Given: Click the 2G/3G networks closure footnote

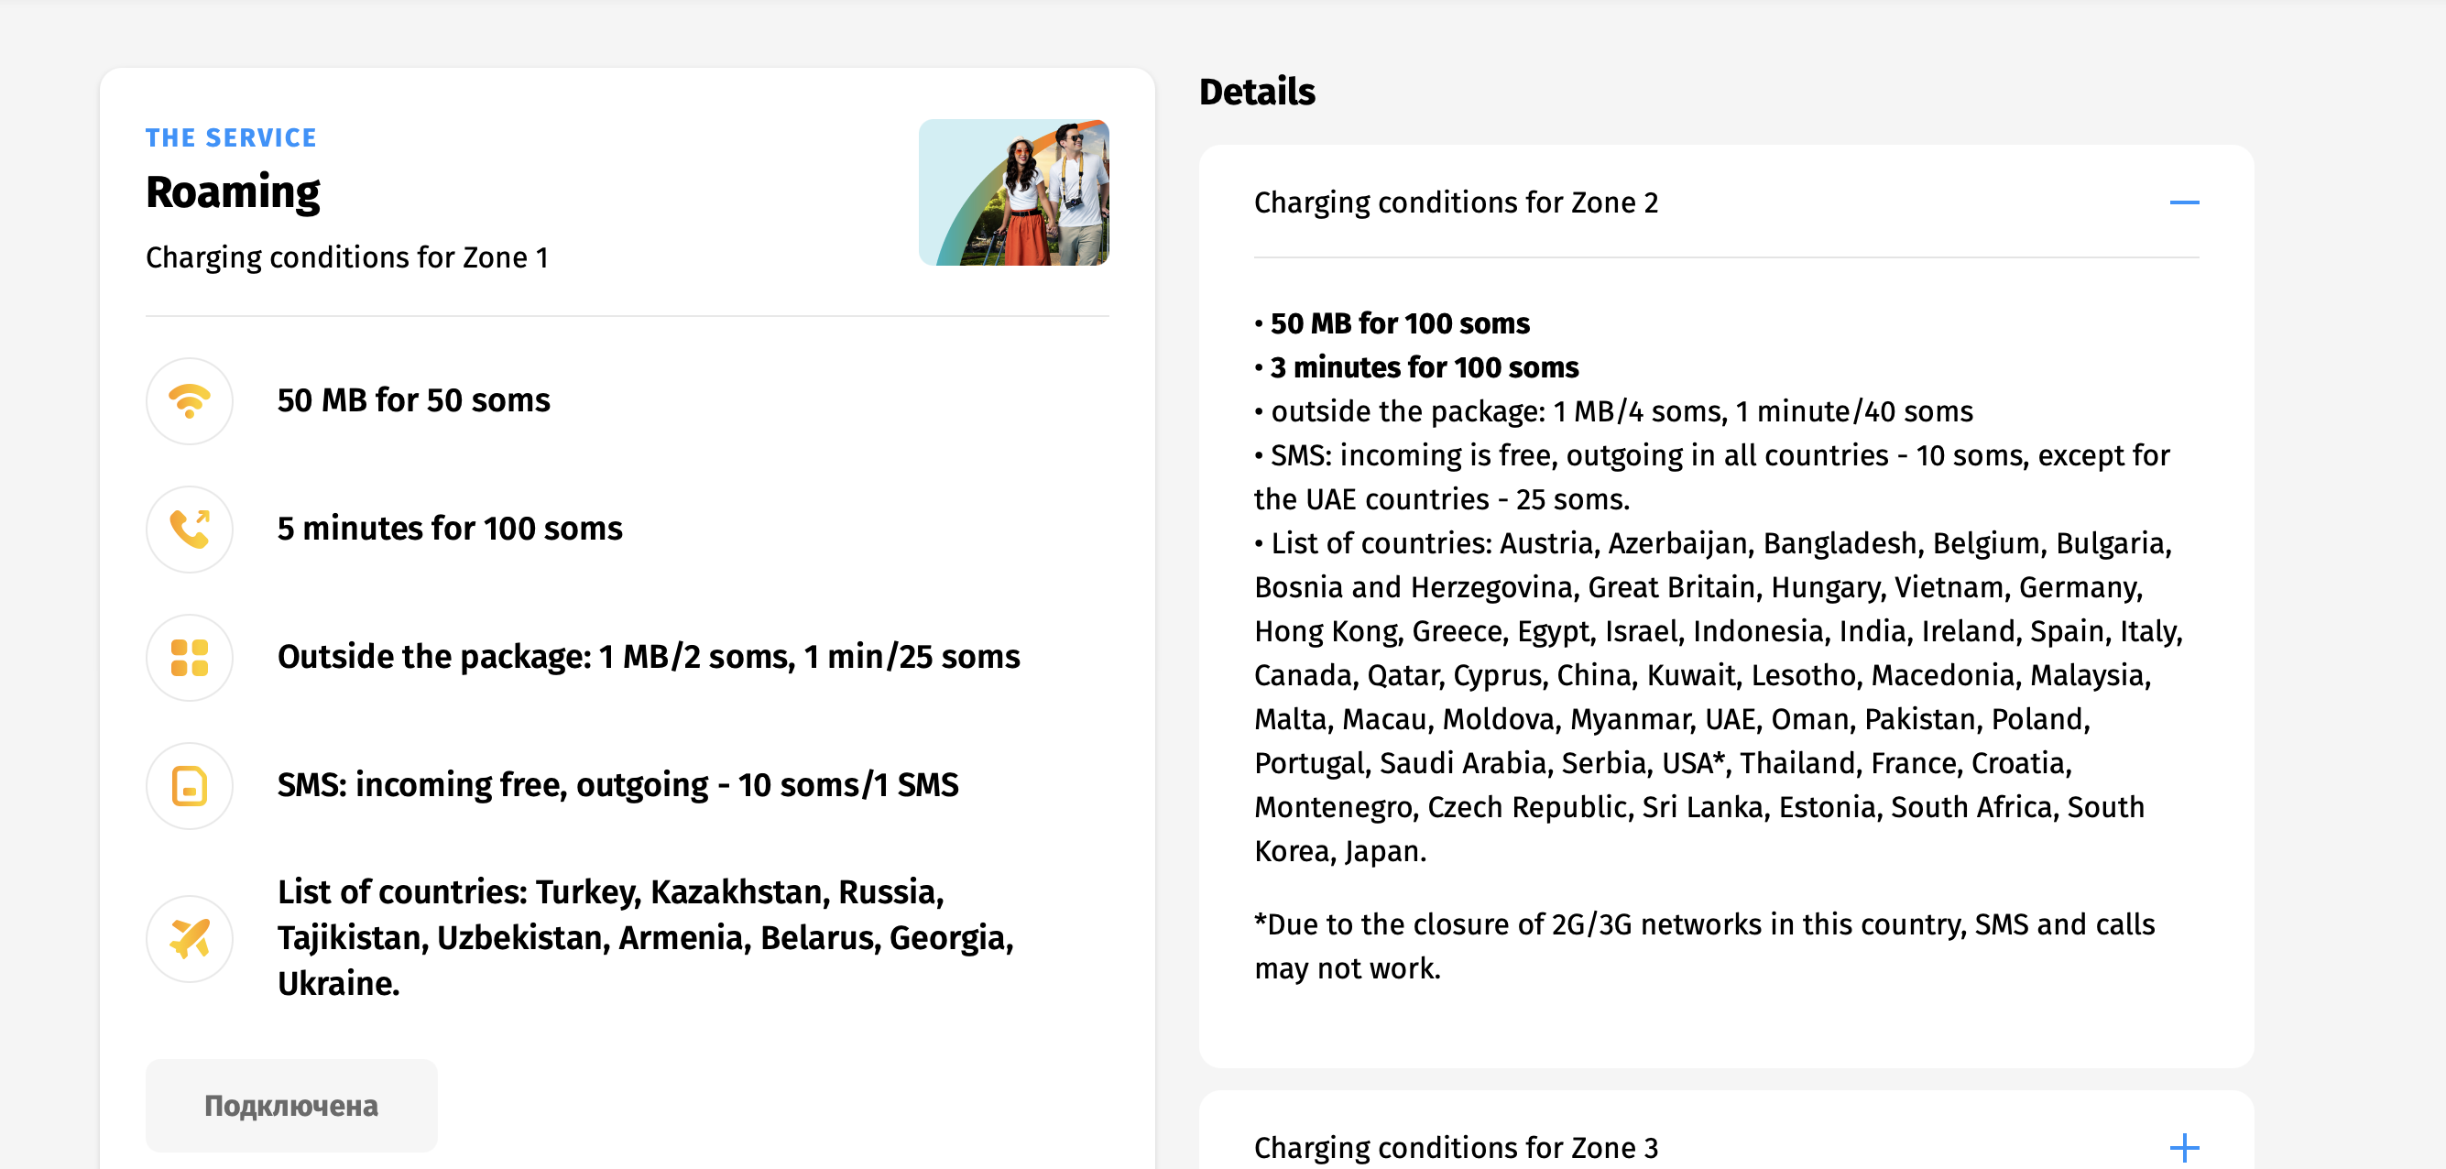Looking at the screenshot, I should [x=1703, y=945].
